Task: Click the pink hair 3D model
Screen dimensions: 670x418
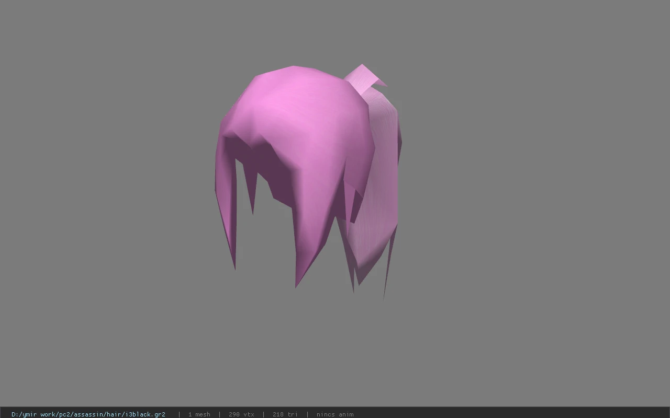Action: 308,182
